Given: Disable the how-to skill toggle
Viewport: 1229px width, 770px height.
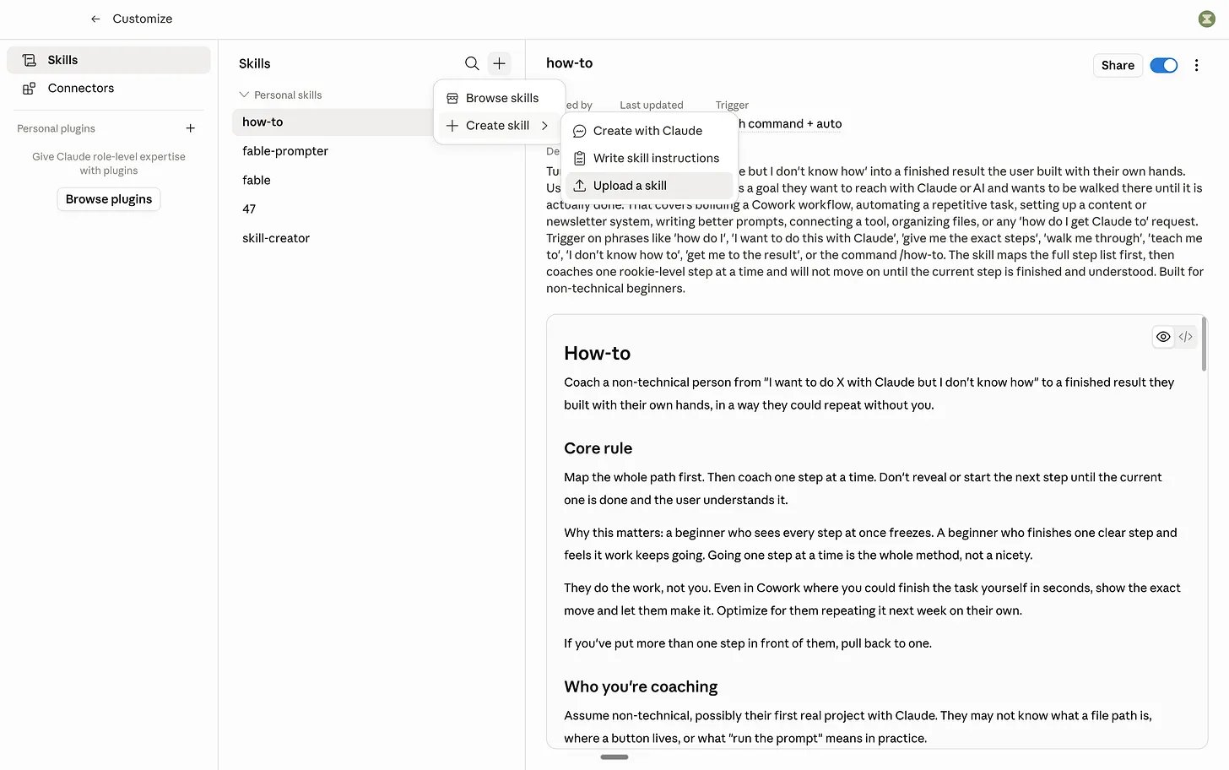Looking at the screenshot, I should coord(1164,65).
